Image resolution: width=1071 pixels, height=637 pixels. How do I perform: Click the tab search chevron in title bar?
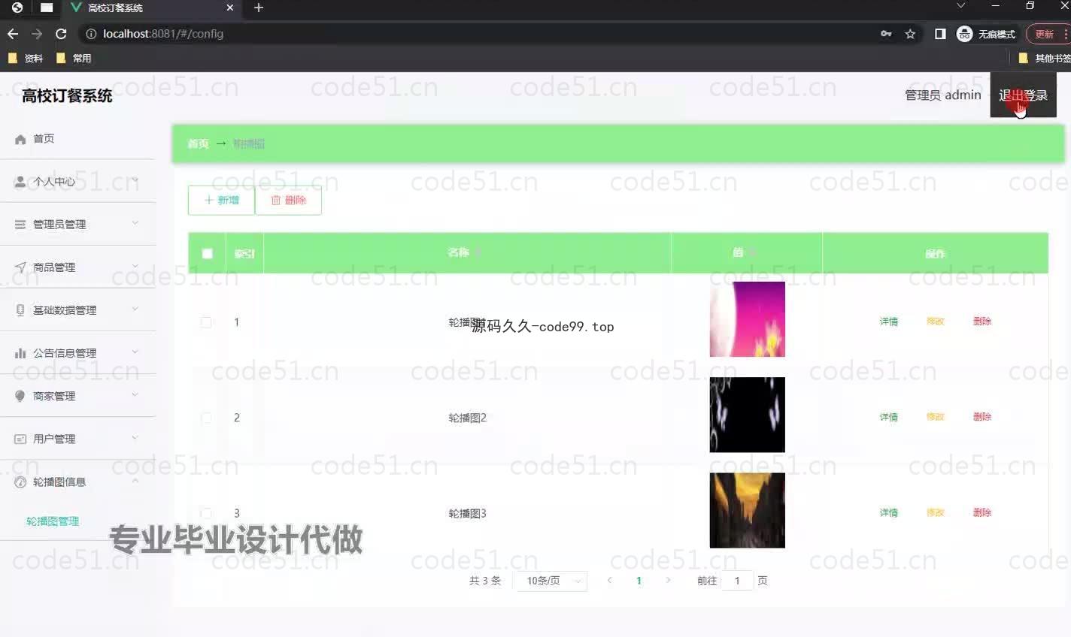pyautogui.click(x=960, y=6)
